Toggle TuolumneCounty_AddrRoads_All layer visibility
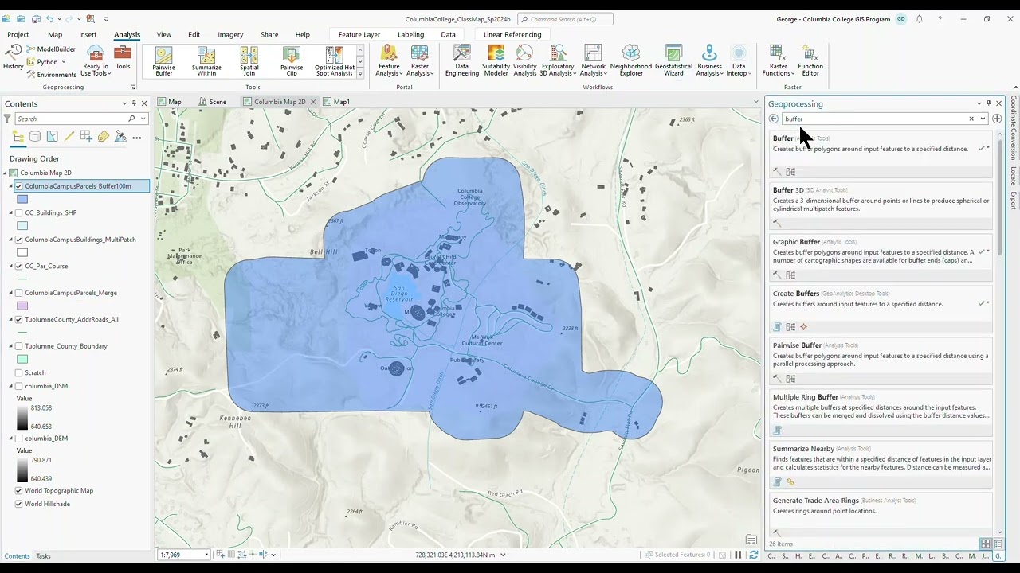The height and width of the screenshot is (573, 1020). click(19, 319)
